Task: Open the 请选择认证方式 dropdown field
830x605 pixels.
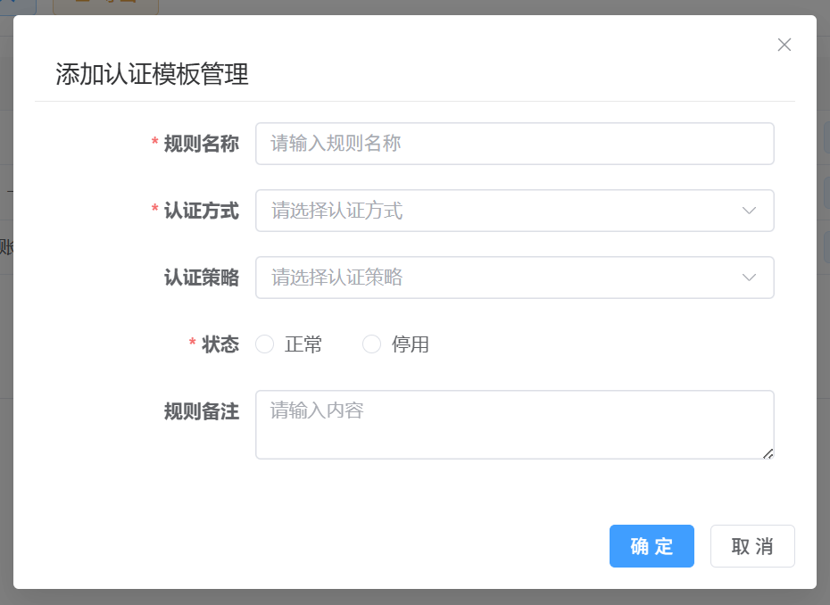Action: (500, 211)
